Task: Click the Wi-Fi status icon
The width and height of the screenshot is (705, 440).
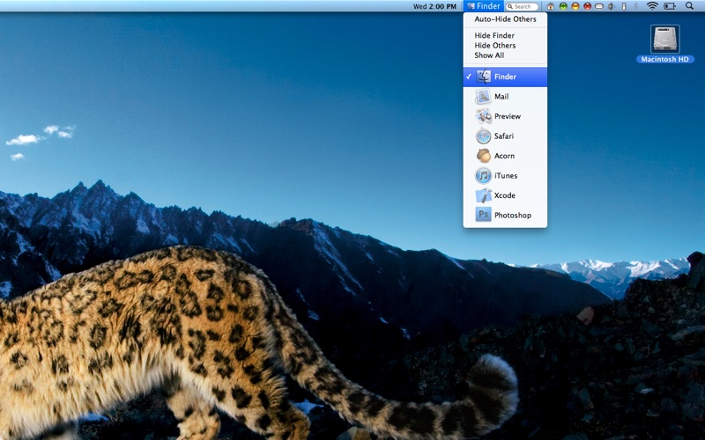Action: [x=652, y=6]
